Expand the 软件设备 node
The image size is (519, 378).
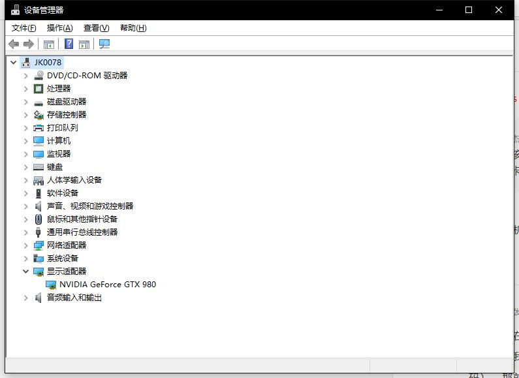click(x=26, y=193)
